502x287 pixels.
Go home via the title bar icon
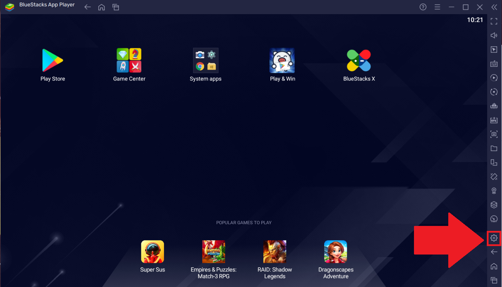[101, 7]
